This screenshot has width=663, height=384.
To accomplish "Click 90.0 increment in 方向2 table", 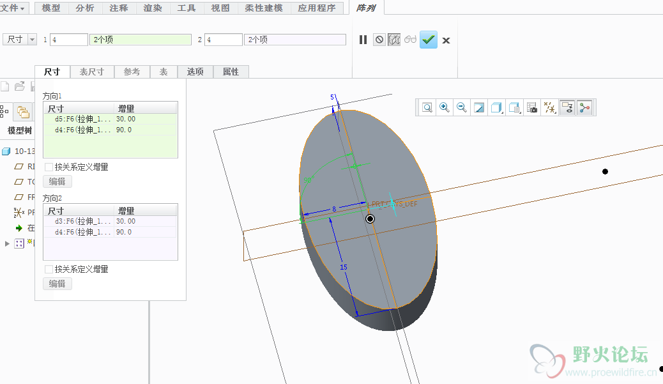I will click(124, 232).
